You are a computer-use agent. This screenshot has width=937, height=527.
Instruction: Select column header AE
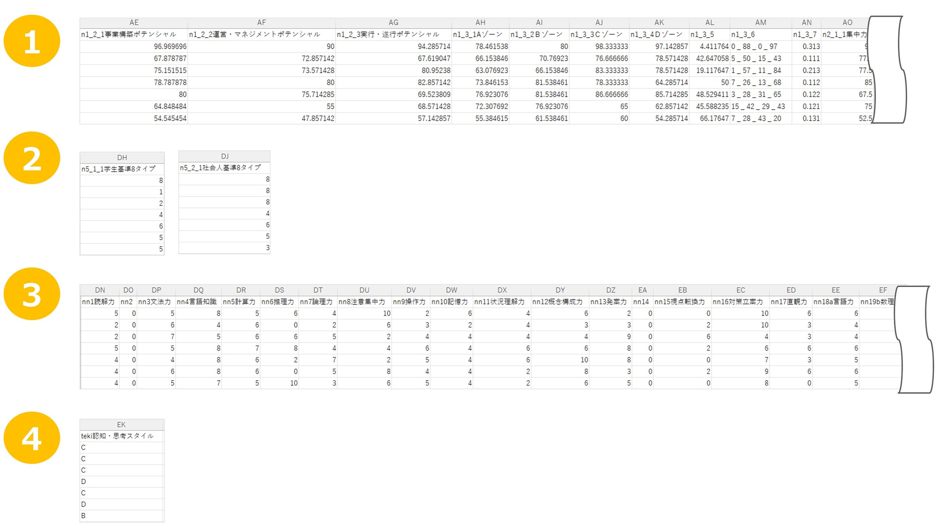(x=134, y=22)
